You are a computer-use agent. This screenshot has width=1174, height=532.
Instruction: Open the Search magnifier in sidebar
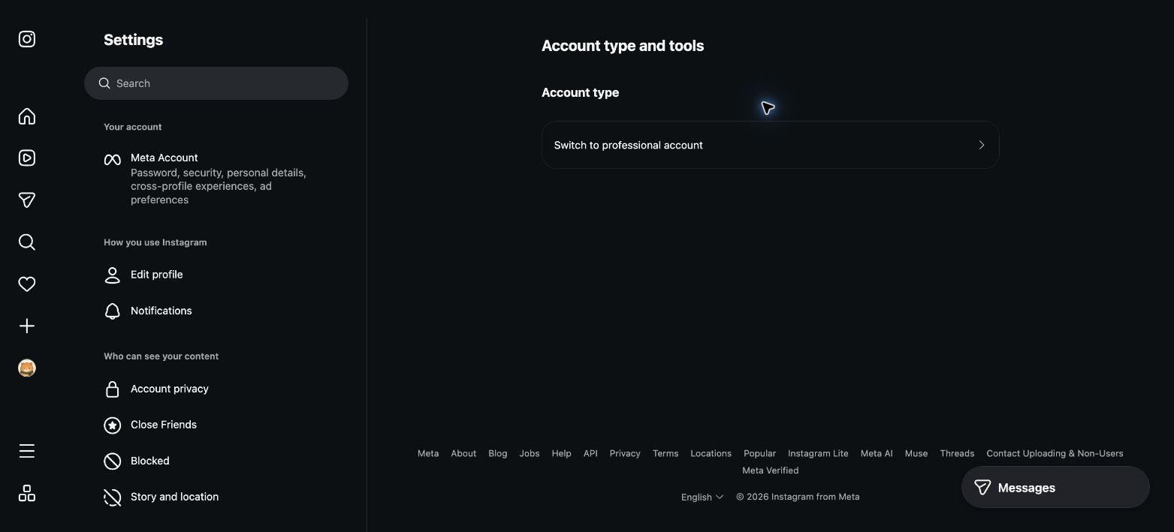(x=27, y=242)
